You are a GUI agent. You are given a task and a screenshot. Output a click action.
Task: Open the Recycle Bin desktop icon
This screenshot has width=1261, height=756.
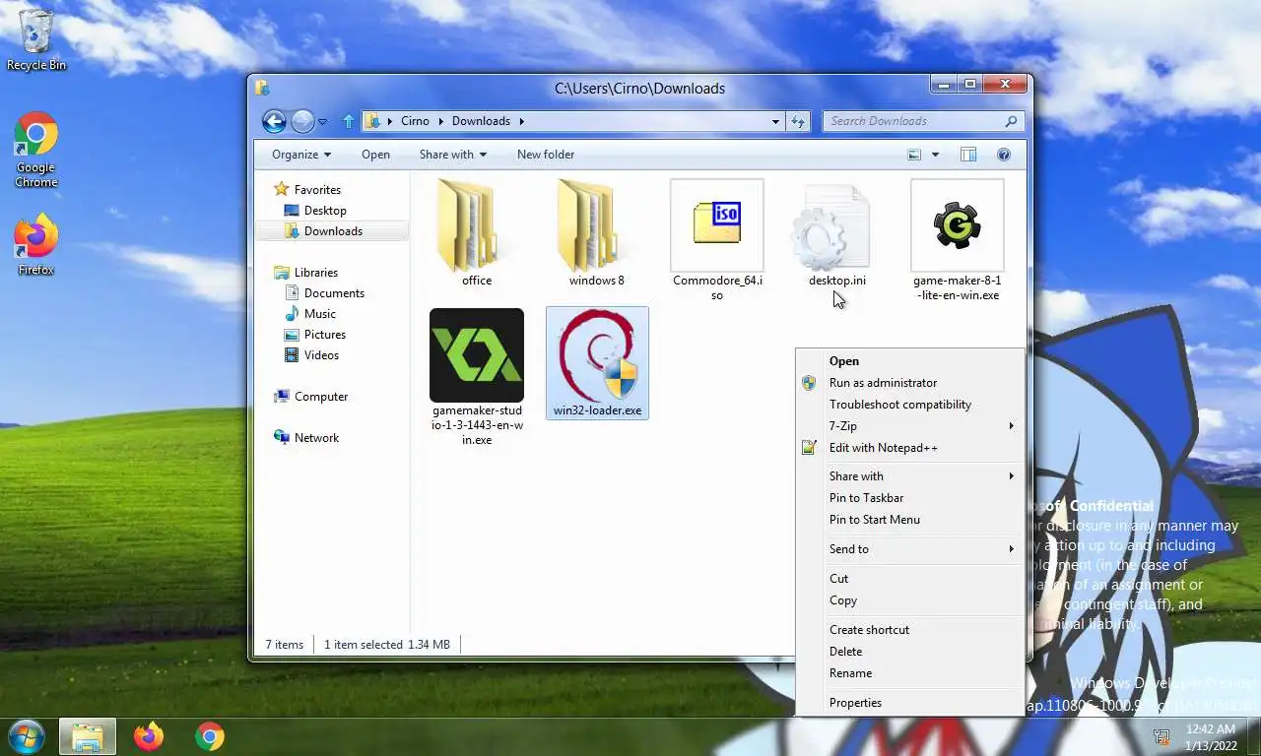36,39
